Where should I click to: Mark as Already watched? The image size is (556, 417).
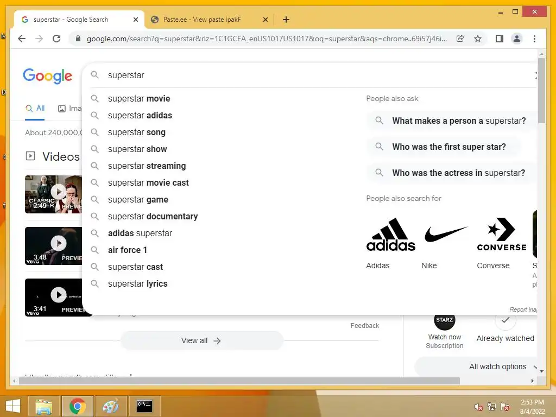505,330
